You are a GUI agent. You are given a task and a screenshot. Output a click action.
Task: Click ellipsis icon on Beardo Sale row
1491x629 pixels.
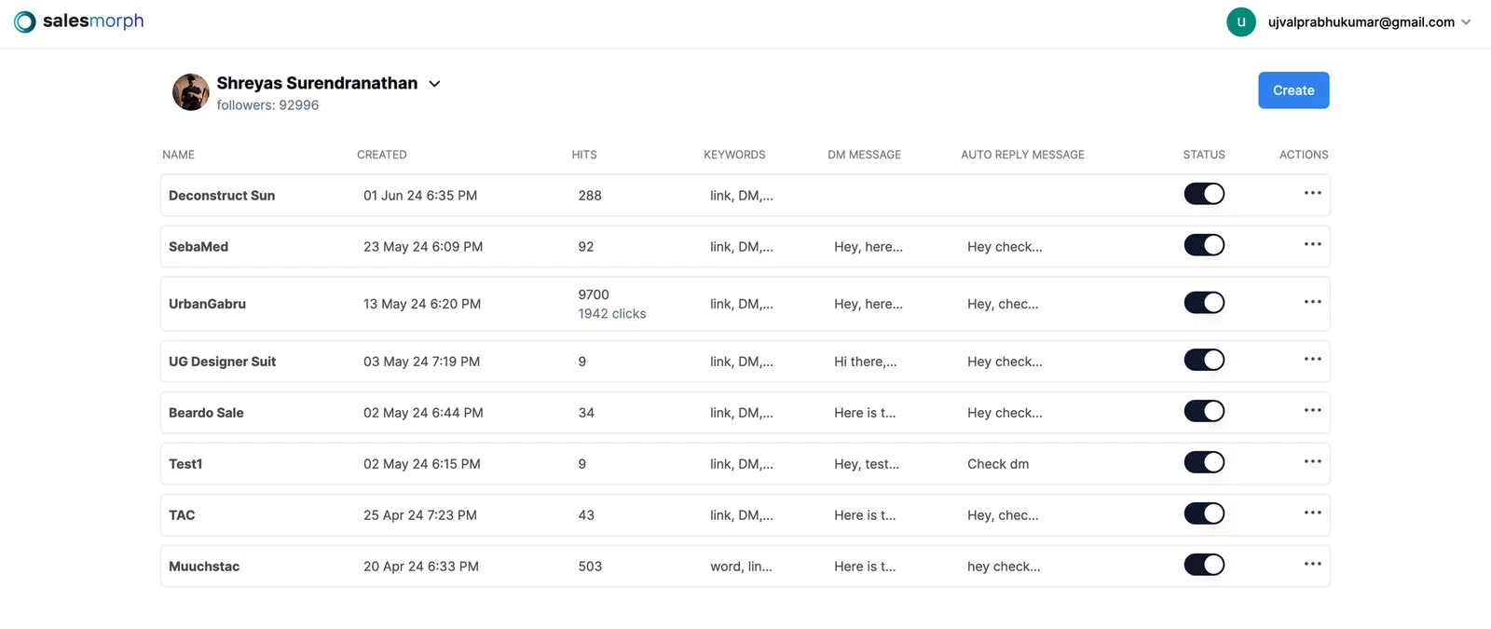[x=1312, y=410]
